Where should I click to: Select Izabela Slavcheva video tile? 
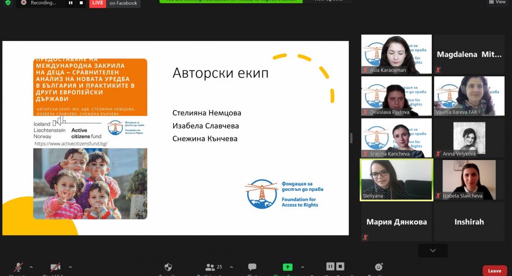click(x=469, y=180)
